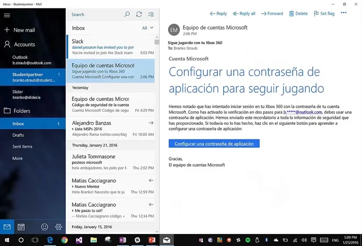Delete the open message
This screenshot has width=362, height=246.
(298, 13)
